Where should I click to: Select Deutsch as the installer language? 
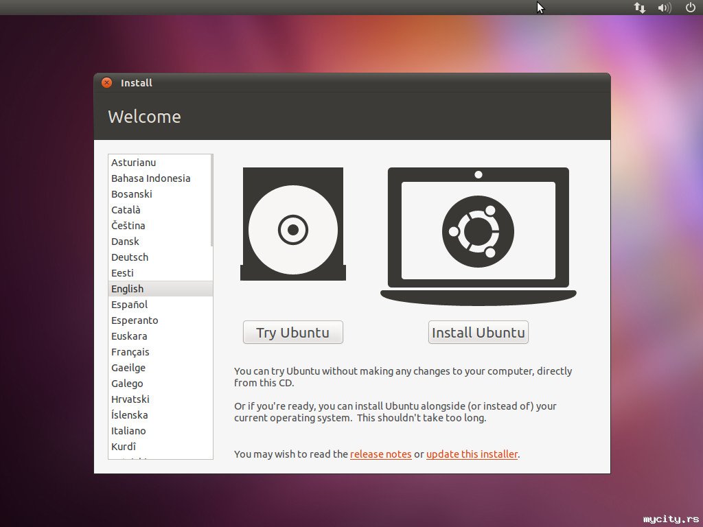click(159, 257)
